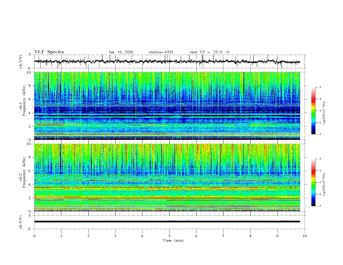Click the "0" tick on the time axis

tap(34, 236)
